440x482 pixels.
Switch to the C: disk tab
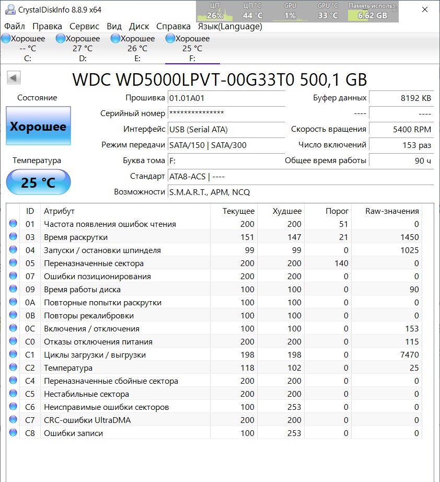pyautogui.click(x=28, y=48)
